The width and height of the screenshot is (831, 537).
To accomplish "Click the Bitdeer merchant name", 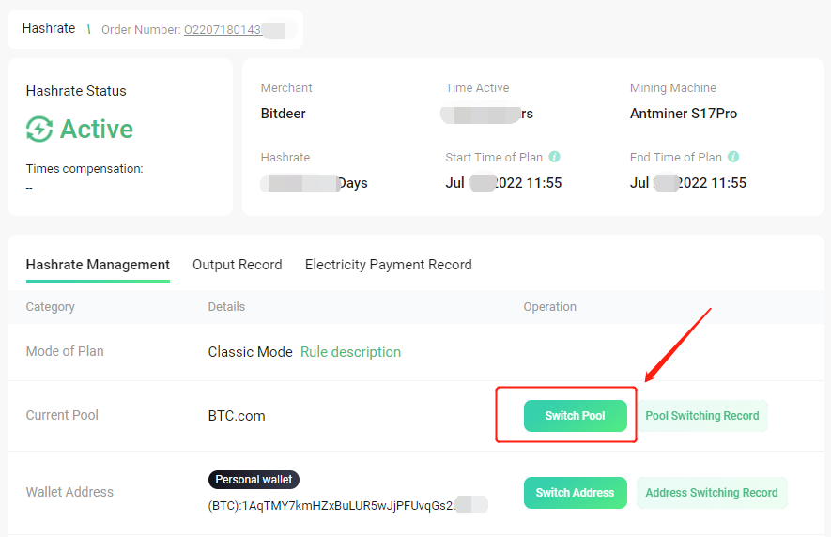I will (x=283, y=114).
